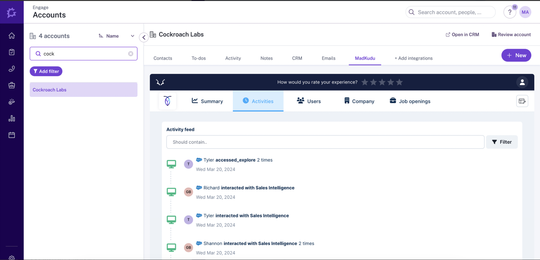Screen dimensions: 540x260
Task: Switch to the Emails tab
Action: click(x=328, y=58)
